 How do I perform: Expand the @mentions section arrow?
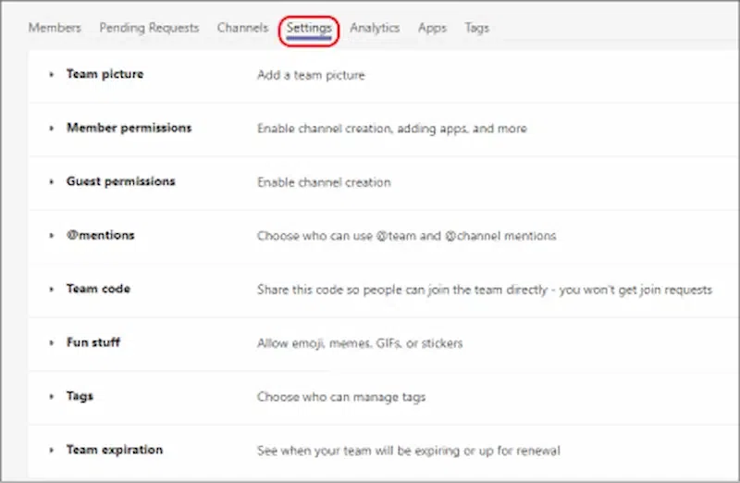52,236
